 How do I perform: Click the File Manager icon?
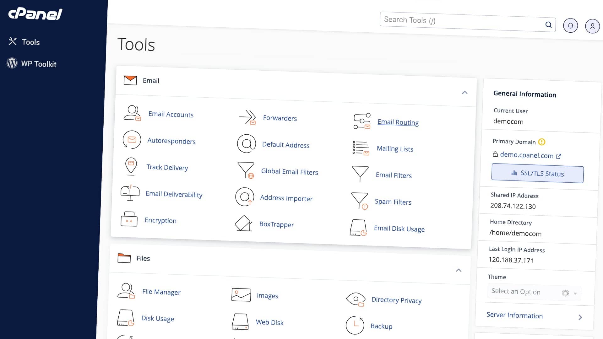click(126, 291)
